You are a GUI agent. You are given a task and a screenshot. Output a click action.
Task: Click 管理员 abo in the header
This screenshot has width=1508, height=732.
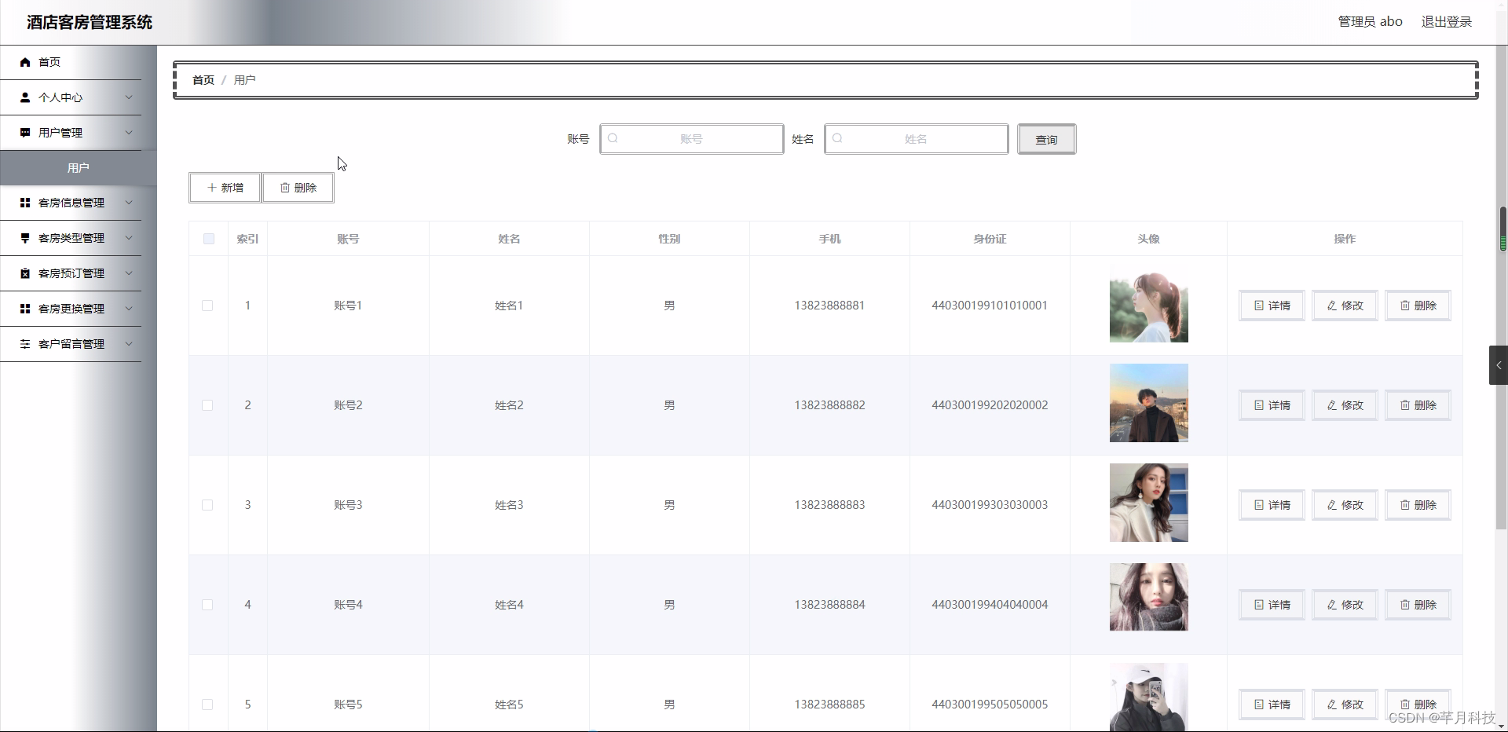point(1370,22)
